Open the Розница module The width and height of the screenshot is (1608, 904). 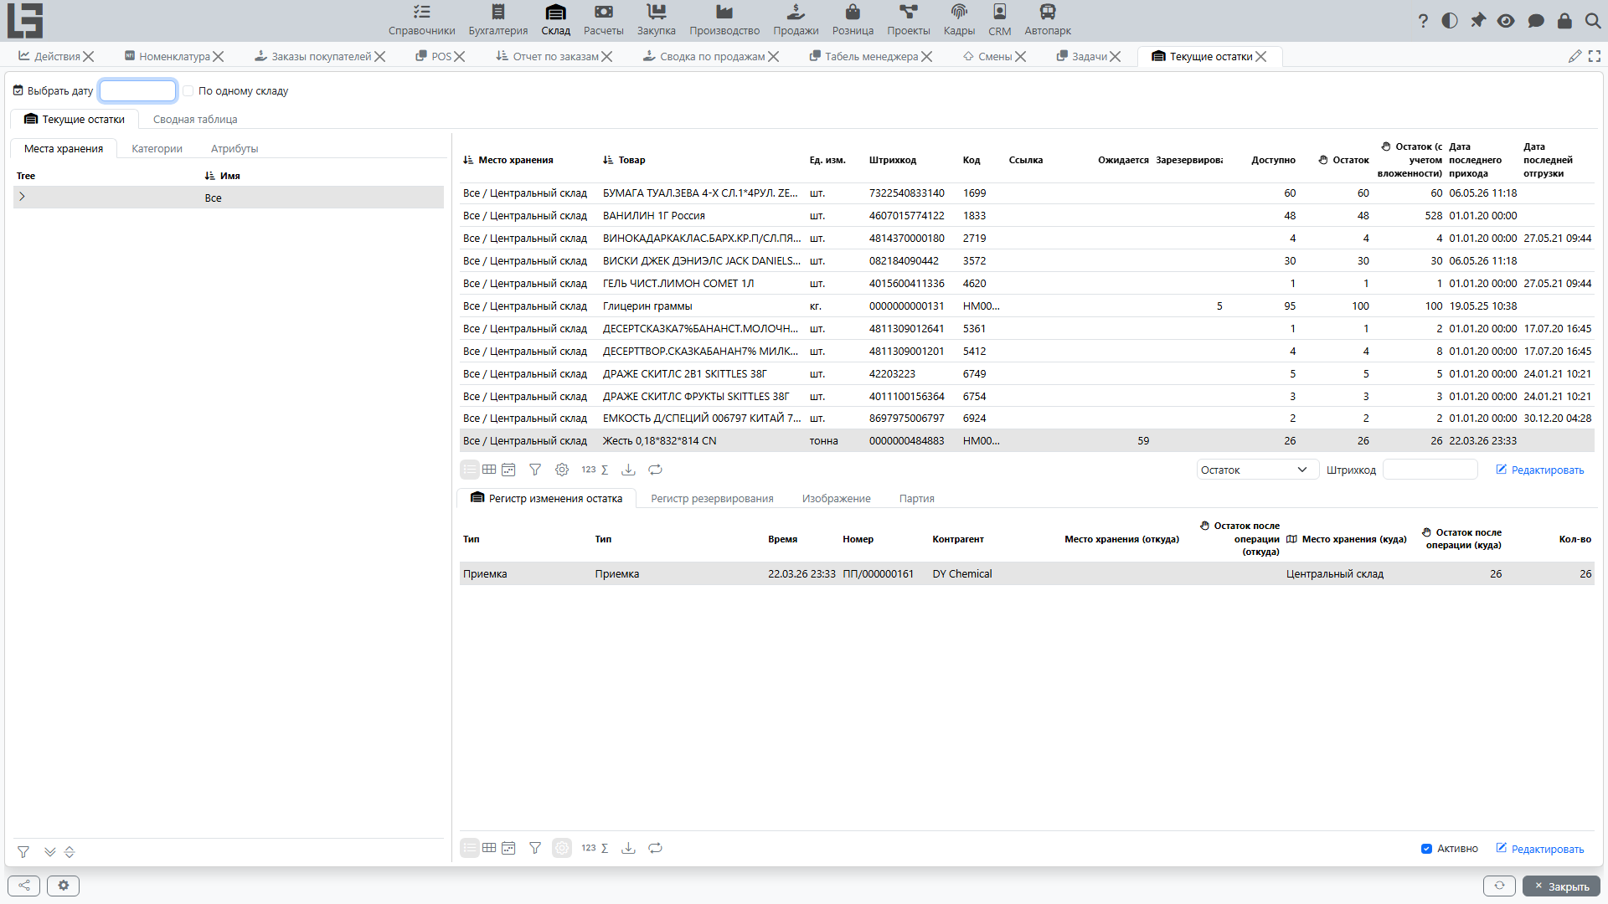tap(853, 20)
